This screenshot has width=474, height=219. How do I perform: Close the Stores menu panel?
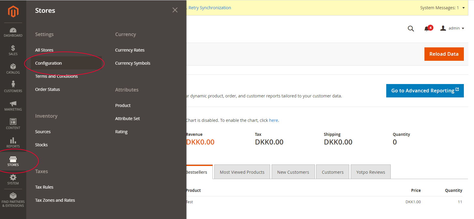click(x=175, y=10)
